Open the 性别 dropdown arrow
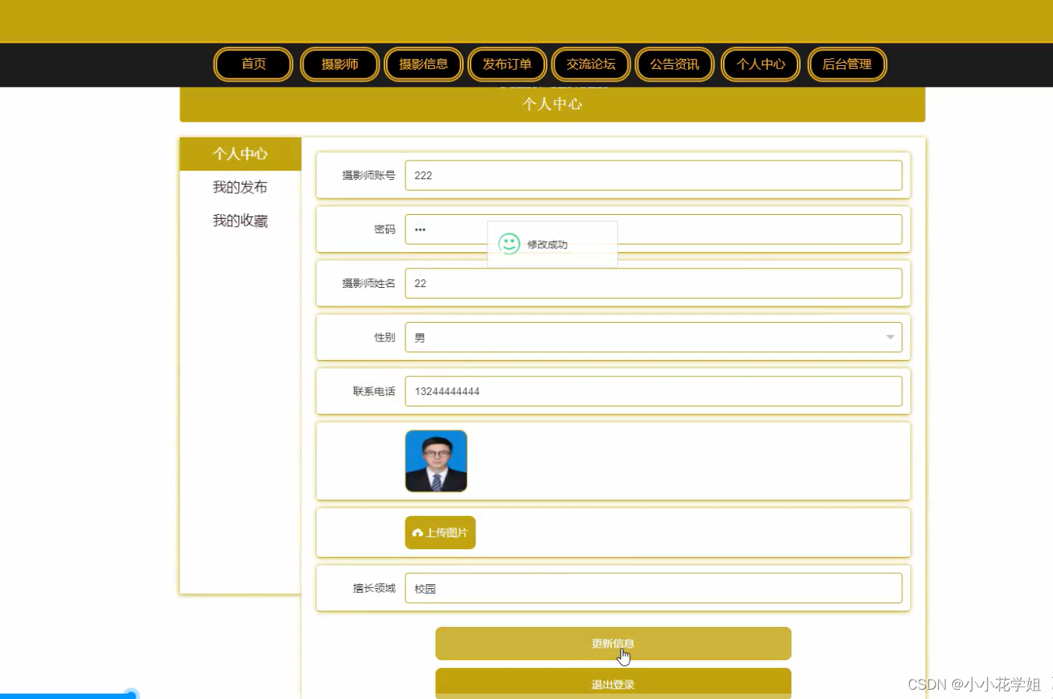The width and height of the screenshot is (1053, 699). point(890,337)
